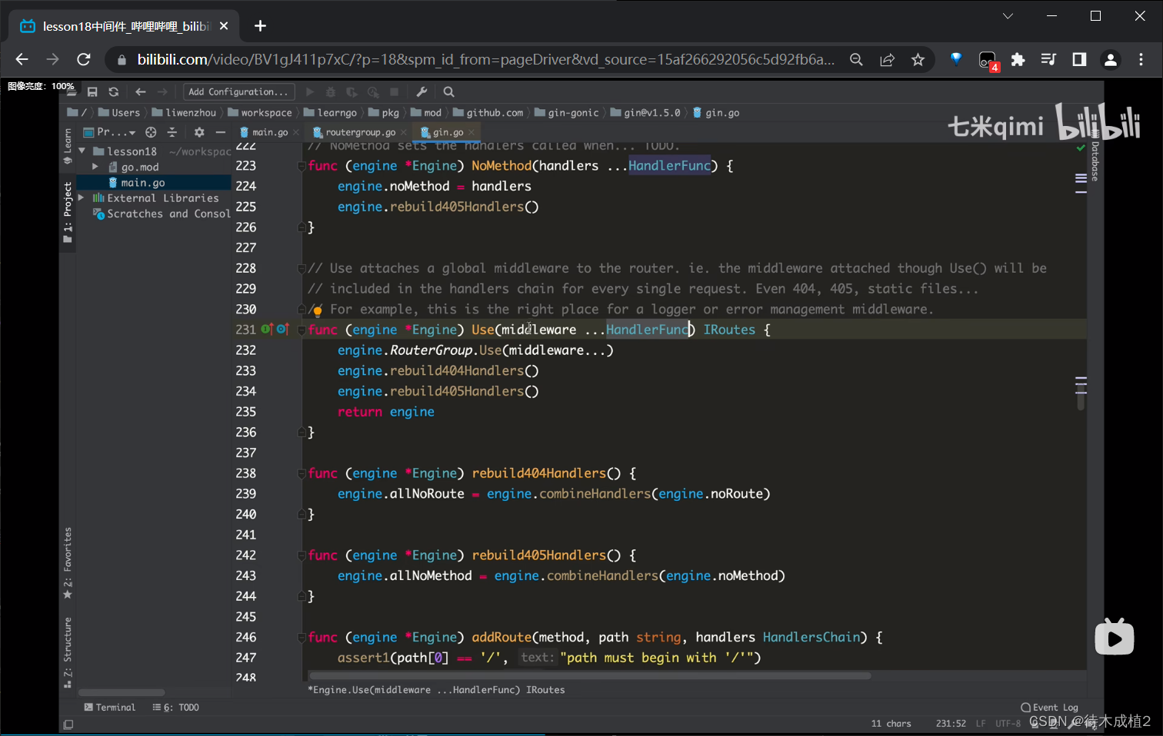The image size is (1163, 736).
Task: Click the Search Everywhere magnifier icon
Action: point(449,92)
